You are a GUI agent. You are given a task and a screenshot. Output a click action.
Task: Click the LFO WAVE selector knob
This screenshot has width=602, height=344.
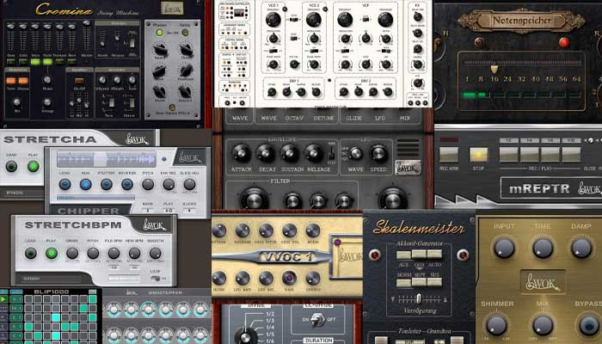click(356, 154)
